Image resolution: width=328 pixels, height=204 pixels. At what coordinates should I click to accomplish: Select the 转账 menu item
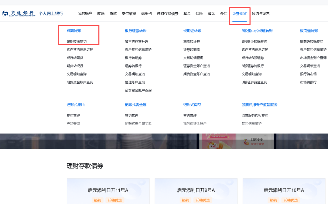click(101, 13)
